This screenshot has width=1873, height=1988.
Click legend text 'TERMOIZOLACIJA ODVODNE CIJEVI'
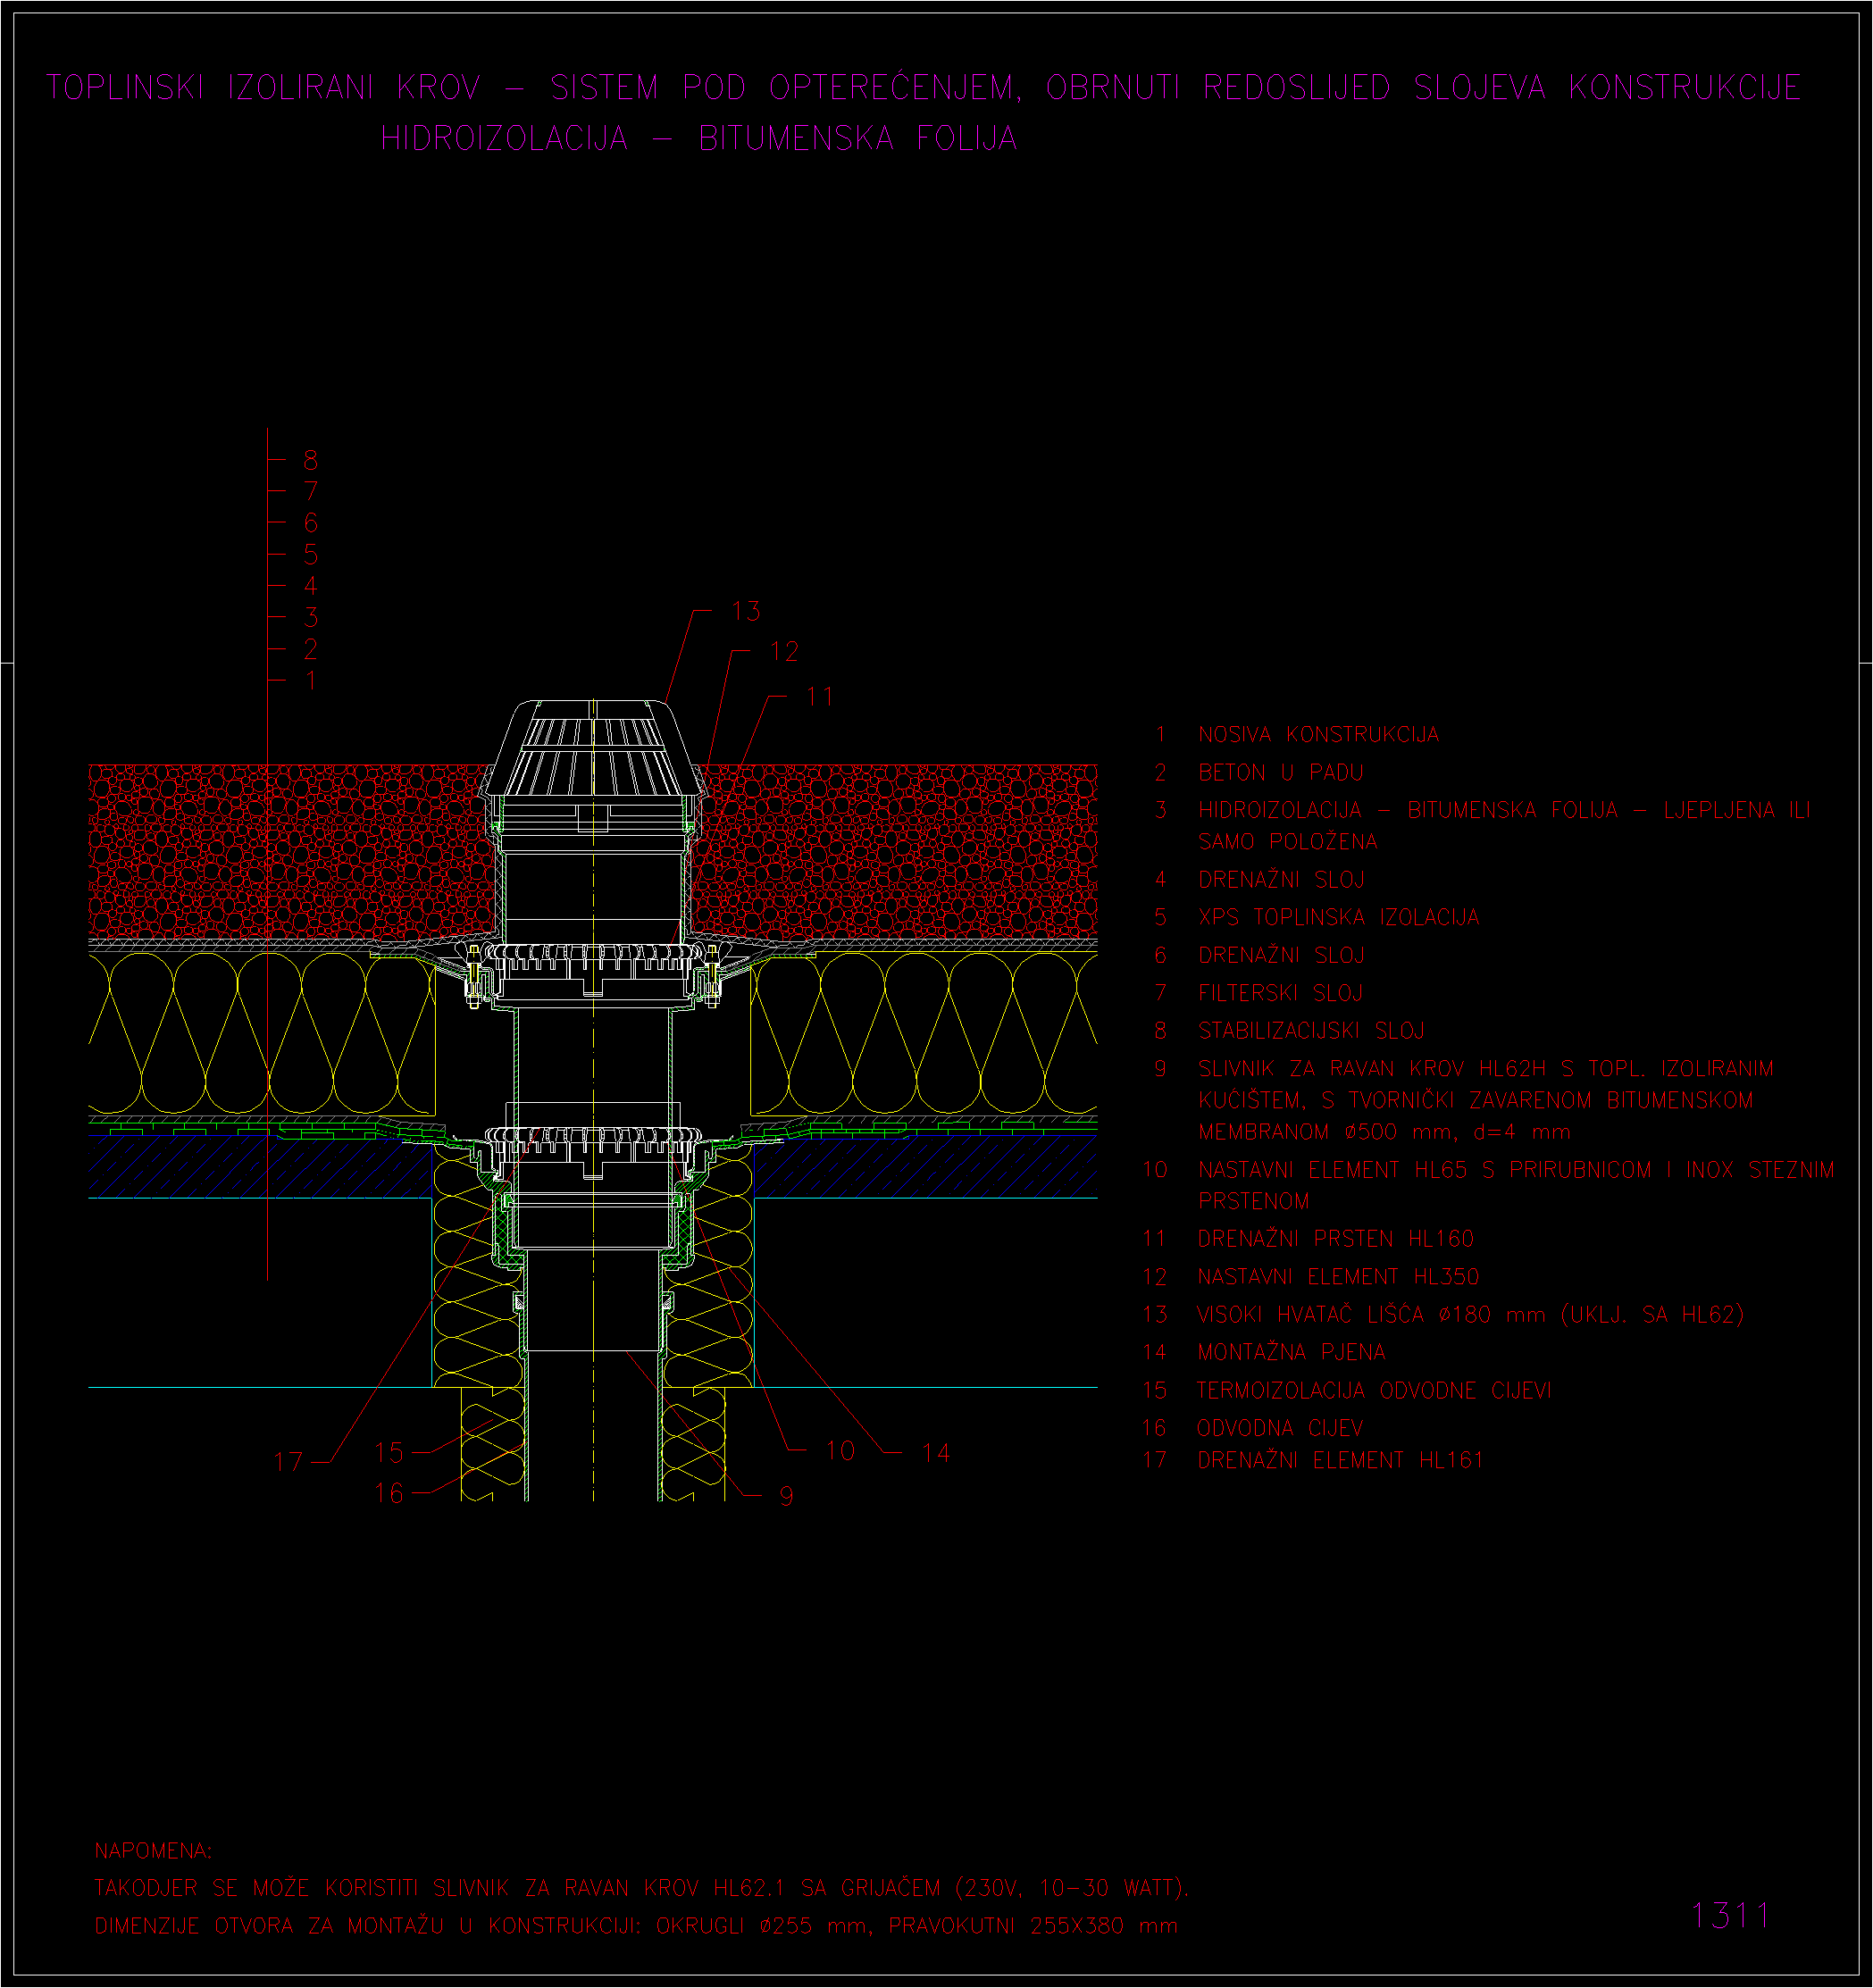[1374, 1391]
